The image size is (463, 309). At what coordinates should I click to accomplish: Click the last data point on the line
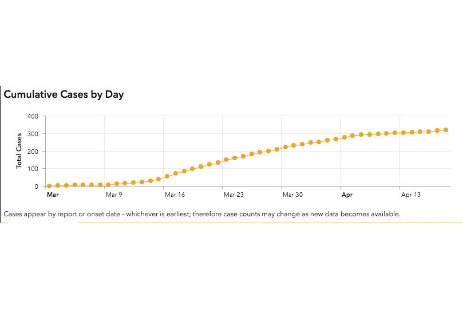coord(445,130)
